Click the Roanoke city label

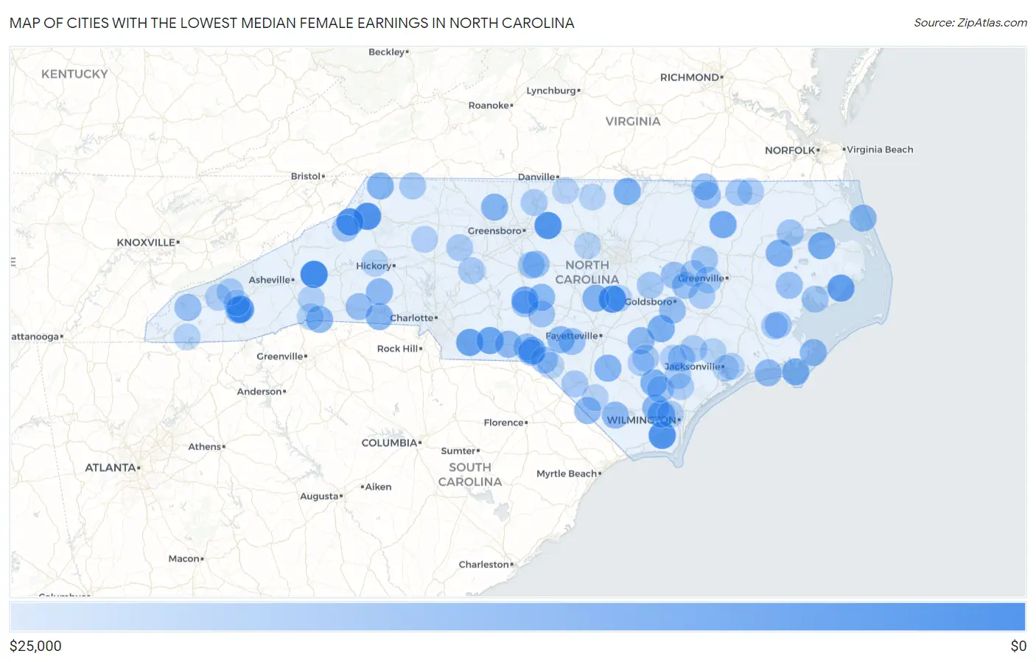pos(489,105)
